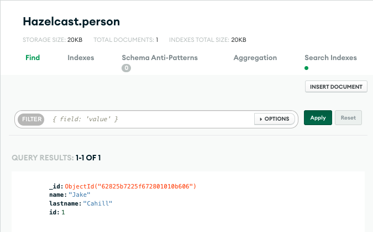Switch to the Indexes tab
Screen dimensions: 373x232
tap(81, 58)
